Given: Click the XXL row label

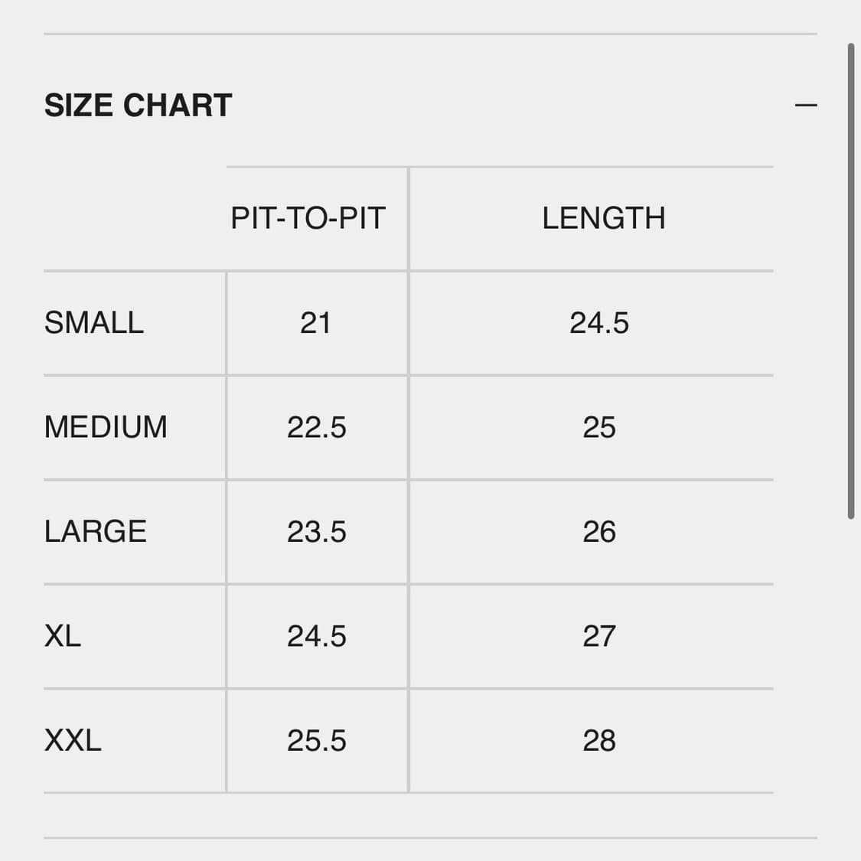Looking at the screenshot, I should (x=73, y=741).
